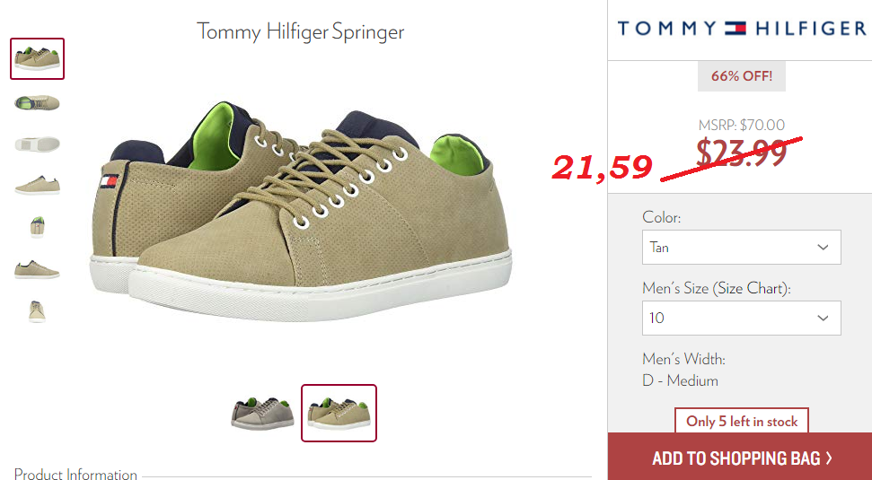Click the Tommy Hilfiger Springer product title
This screenshot has width=872, height=480.
[300, 31]
